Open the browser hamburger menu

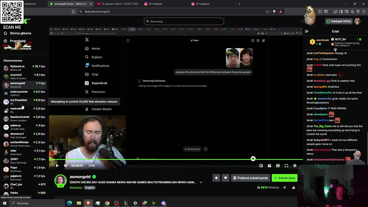364,11
